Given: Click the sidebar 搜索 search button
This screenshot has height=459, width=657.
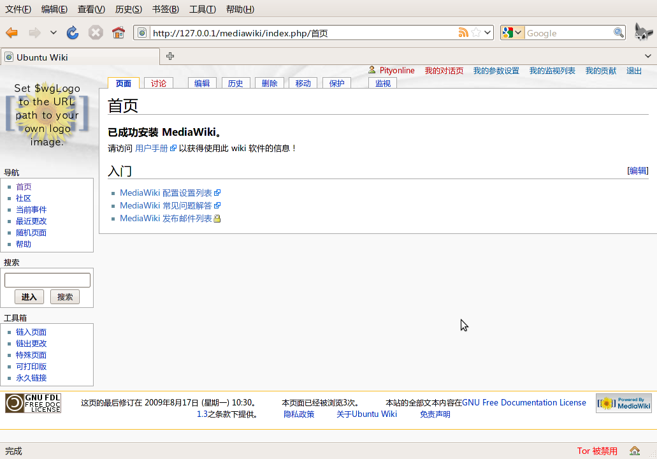Looking at the screenshot, I should point(65,297).
